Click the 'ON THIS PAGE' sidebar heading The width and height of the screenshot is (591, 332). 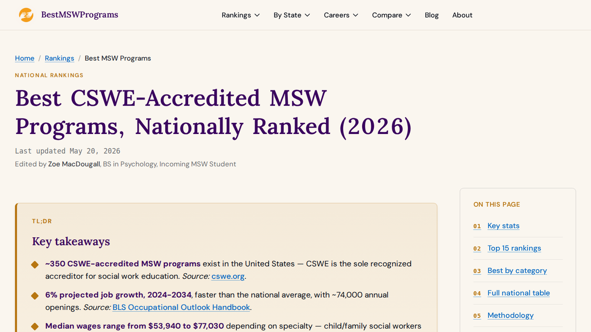tap(497, 204)
